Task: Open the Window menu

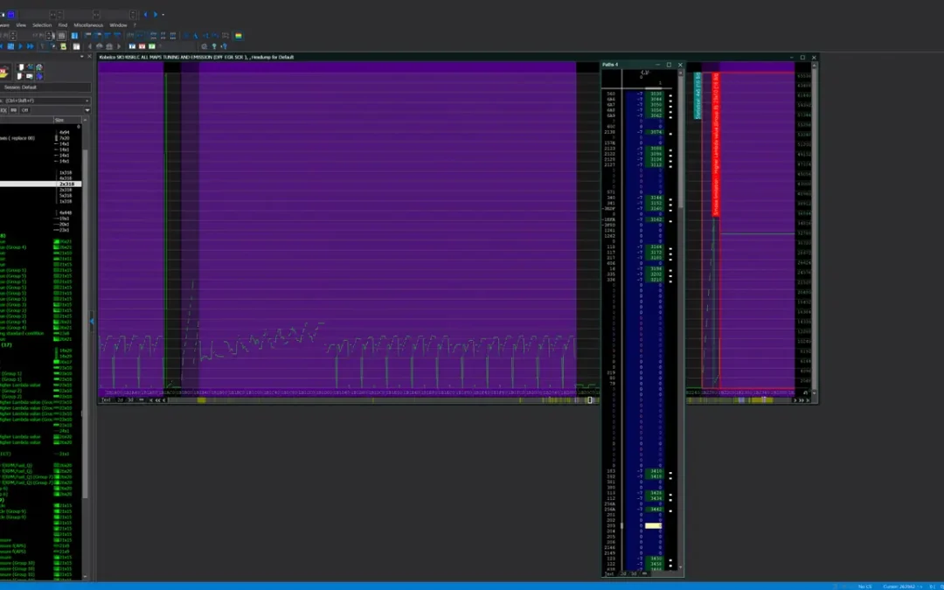Action: 118,25
